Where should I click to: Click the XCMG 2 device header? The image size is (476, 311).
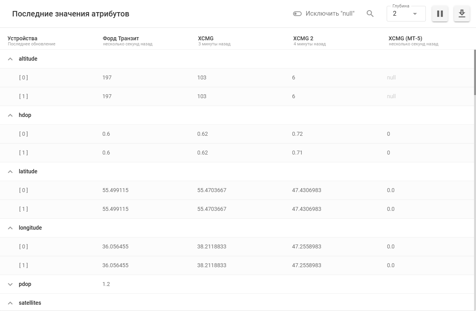pos(303,38)
